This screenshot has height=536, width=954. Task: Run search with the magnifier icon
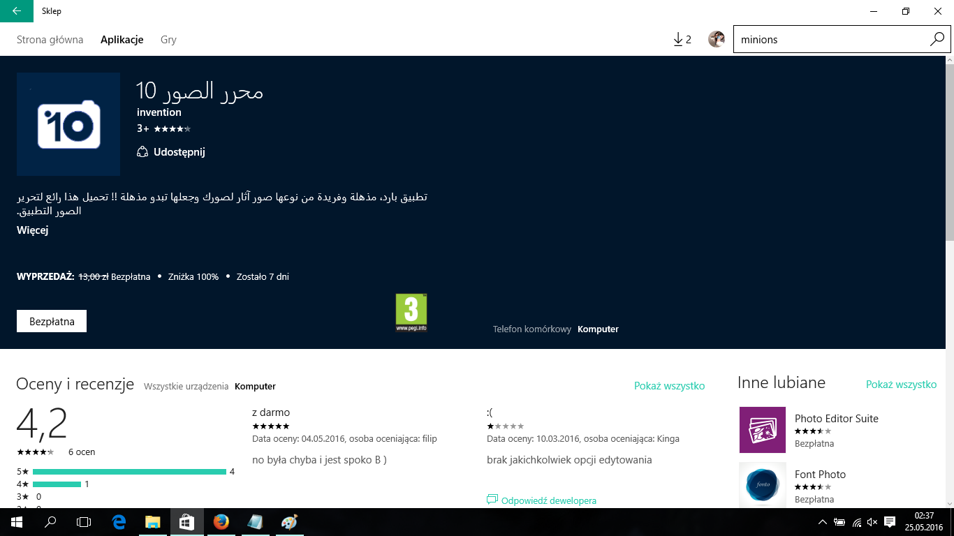tap(937, 40)
